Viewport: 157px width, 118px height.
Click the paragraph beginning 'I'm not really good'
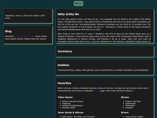(104, 24)
